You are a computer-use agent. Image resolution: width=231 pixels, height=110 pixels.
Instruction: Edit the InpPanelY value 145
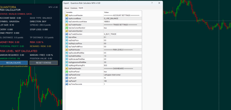[x=123, y=81]
